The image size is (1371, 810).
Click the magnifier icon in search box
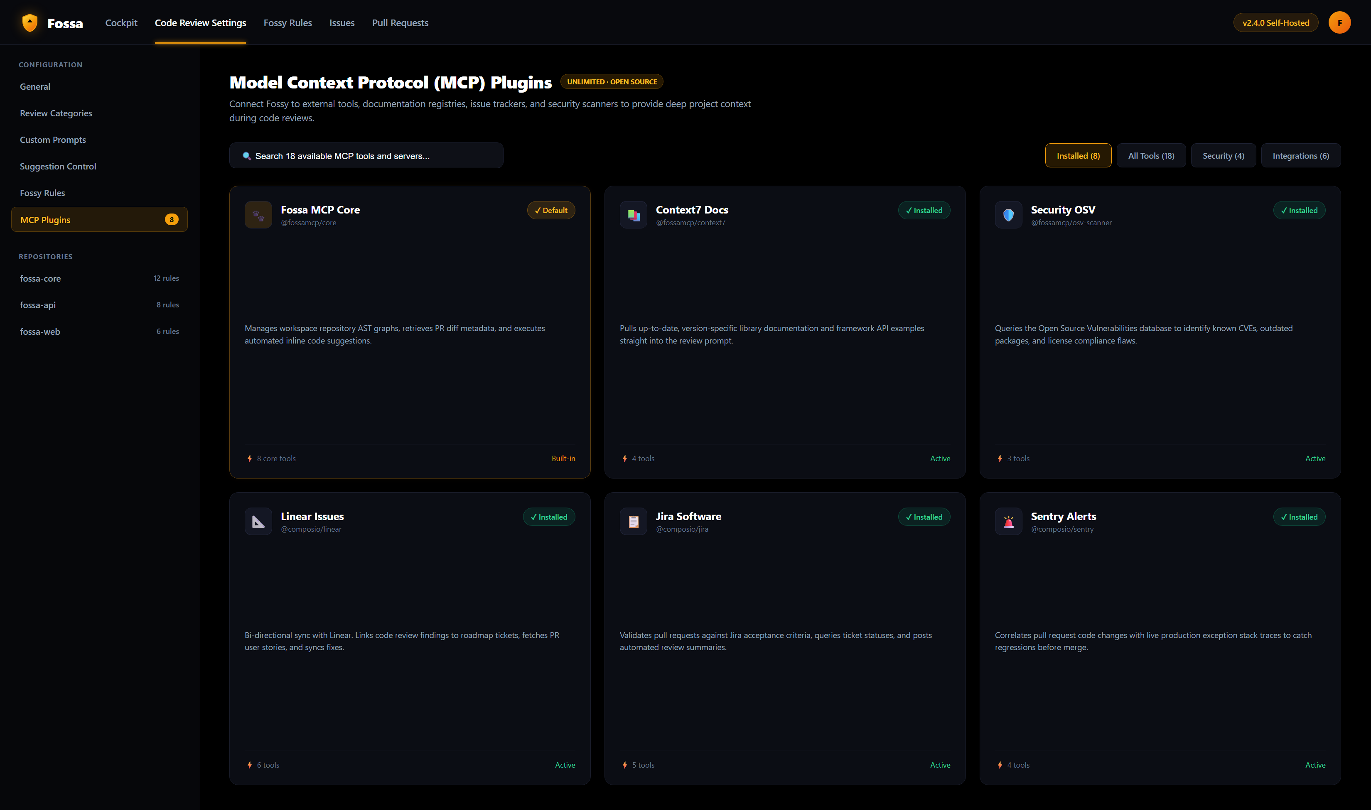tap(247, 156)
